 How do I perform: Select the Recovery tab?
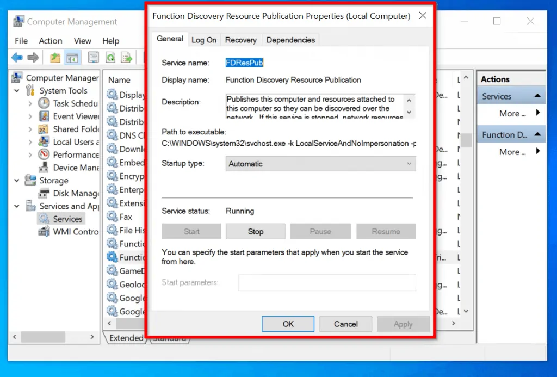point(241,39)
